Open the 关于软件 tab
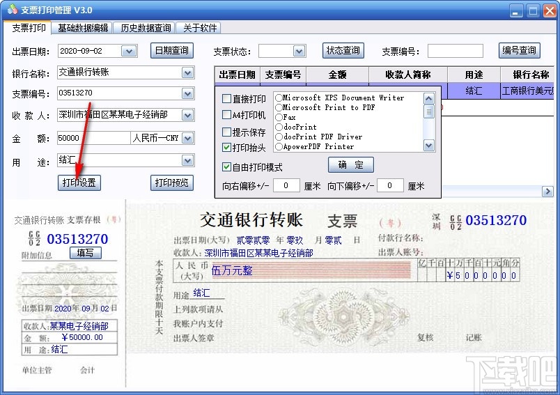 (200, 28)
